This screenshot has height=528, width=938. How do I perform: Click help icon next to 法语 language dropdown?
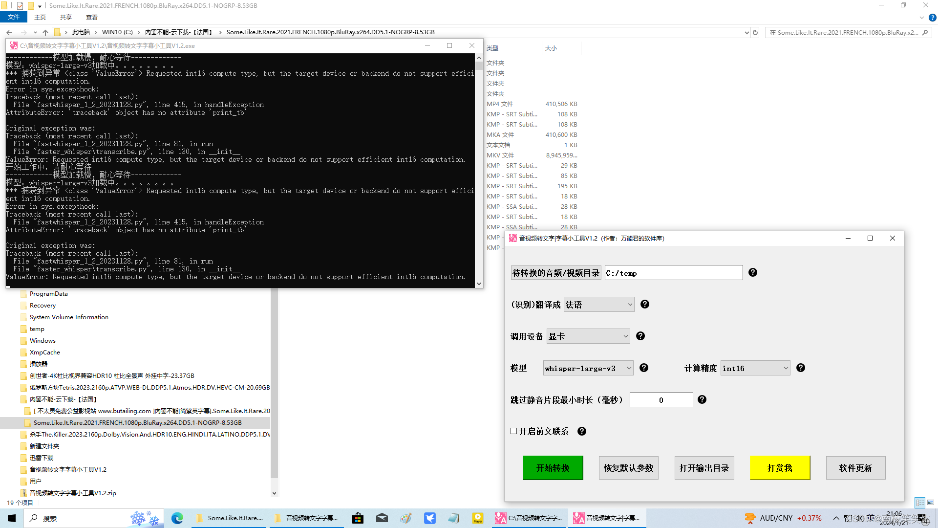pyautogui.click(x=645, y=305)
